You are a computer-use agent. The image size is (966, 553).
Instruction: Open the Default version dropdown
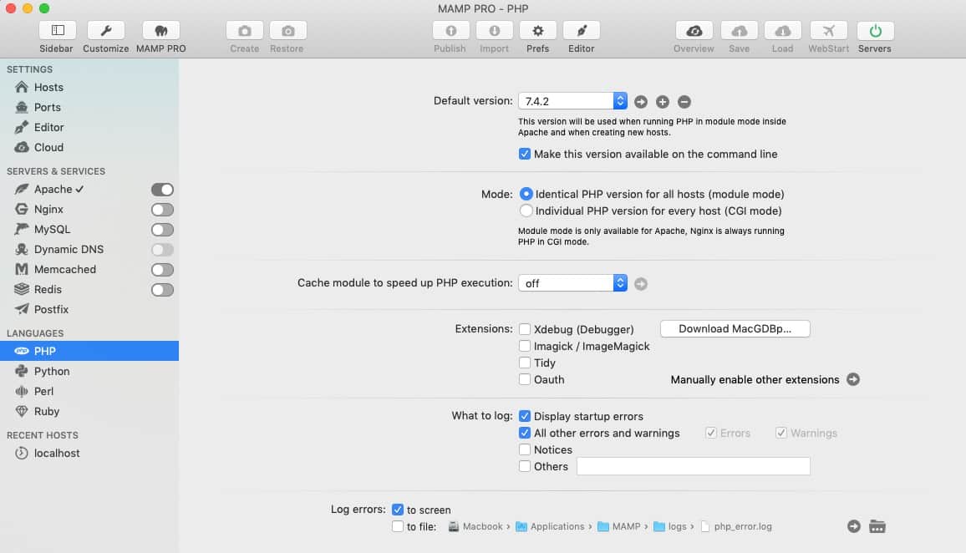619,100
